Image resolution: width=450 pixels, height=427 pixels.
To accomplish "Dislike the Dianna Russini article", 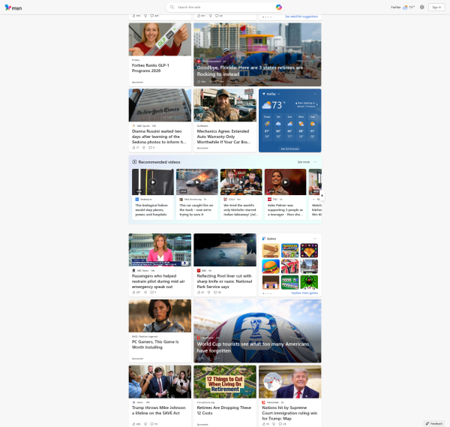I will click(144, 148).
